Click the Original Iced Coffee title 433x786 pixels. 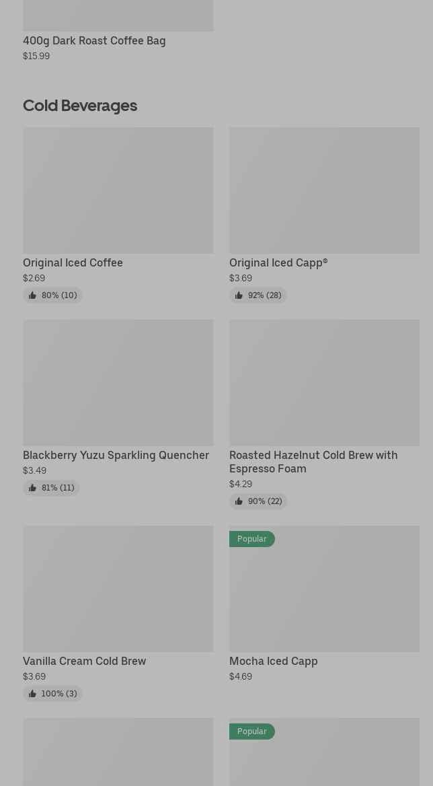73,262
